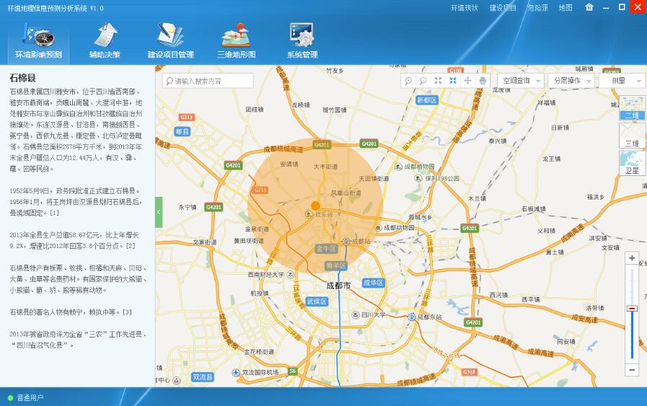Select 环境现状 in the top menu
The image size is (647, 406).
(x=465, y=8)
